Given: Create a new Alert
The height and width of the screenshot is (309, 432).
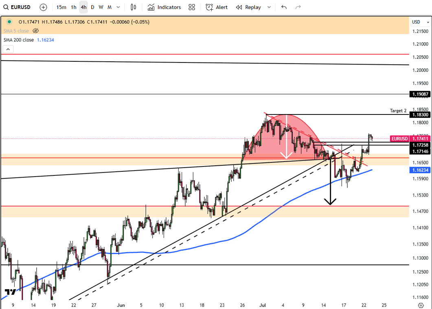Looking at the screenshot, I should (217, 7).
